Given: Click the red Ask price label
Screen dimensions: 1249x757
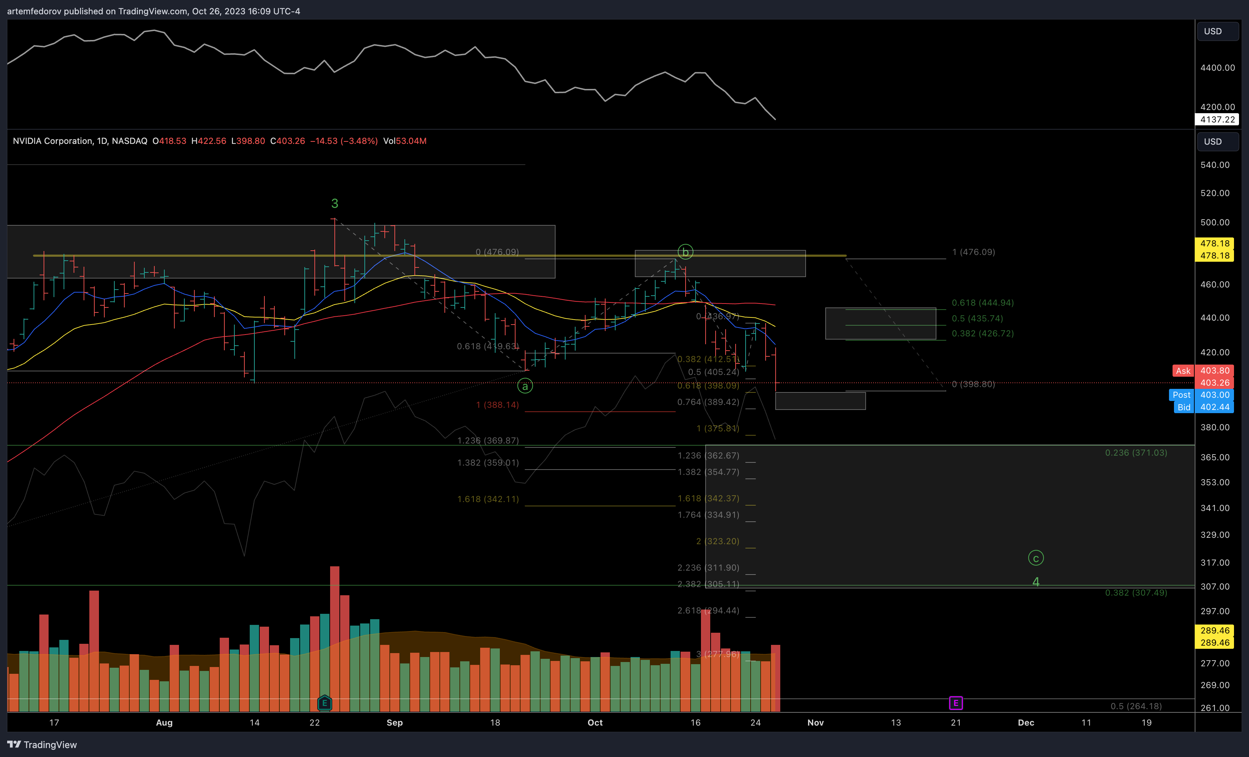Looking at the screenshot, I should [x=1183, y=371].
